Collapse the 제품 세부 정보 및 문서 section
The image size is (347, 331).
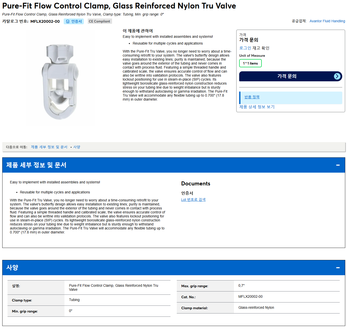[338, 165]
